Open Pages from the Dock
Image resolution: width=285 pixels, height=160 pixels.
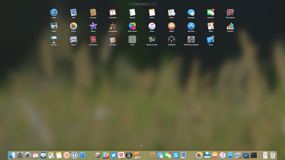click(51, 155)
